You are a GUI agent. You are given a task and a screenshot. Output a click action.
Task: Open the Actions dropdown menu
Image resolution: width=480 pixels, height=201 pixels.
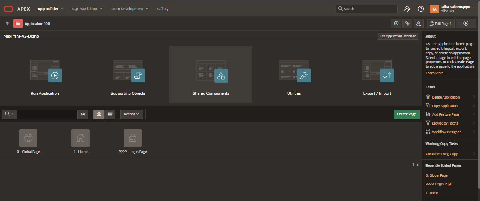pos(132,114)
